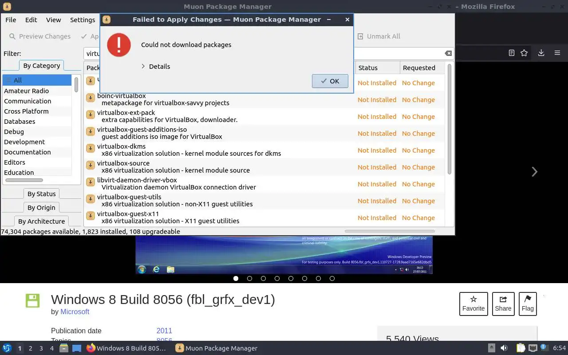Show hidden tray icons arrow
Image resolution: width=568 pixels, height=355 pixels.
[x=492, y=348]
